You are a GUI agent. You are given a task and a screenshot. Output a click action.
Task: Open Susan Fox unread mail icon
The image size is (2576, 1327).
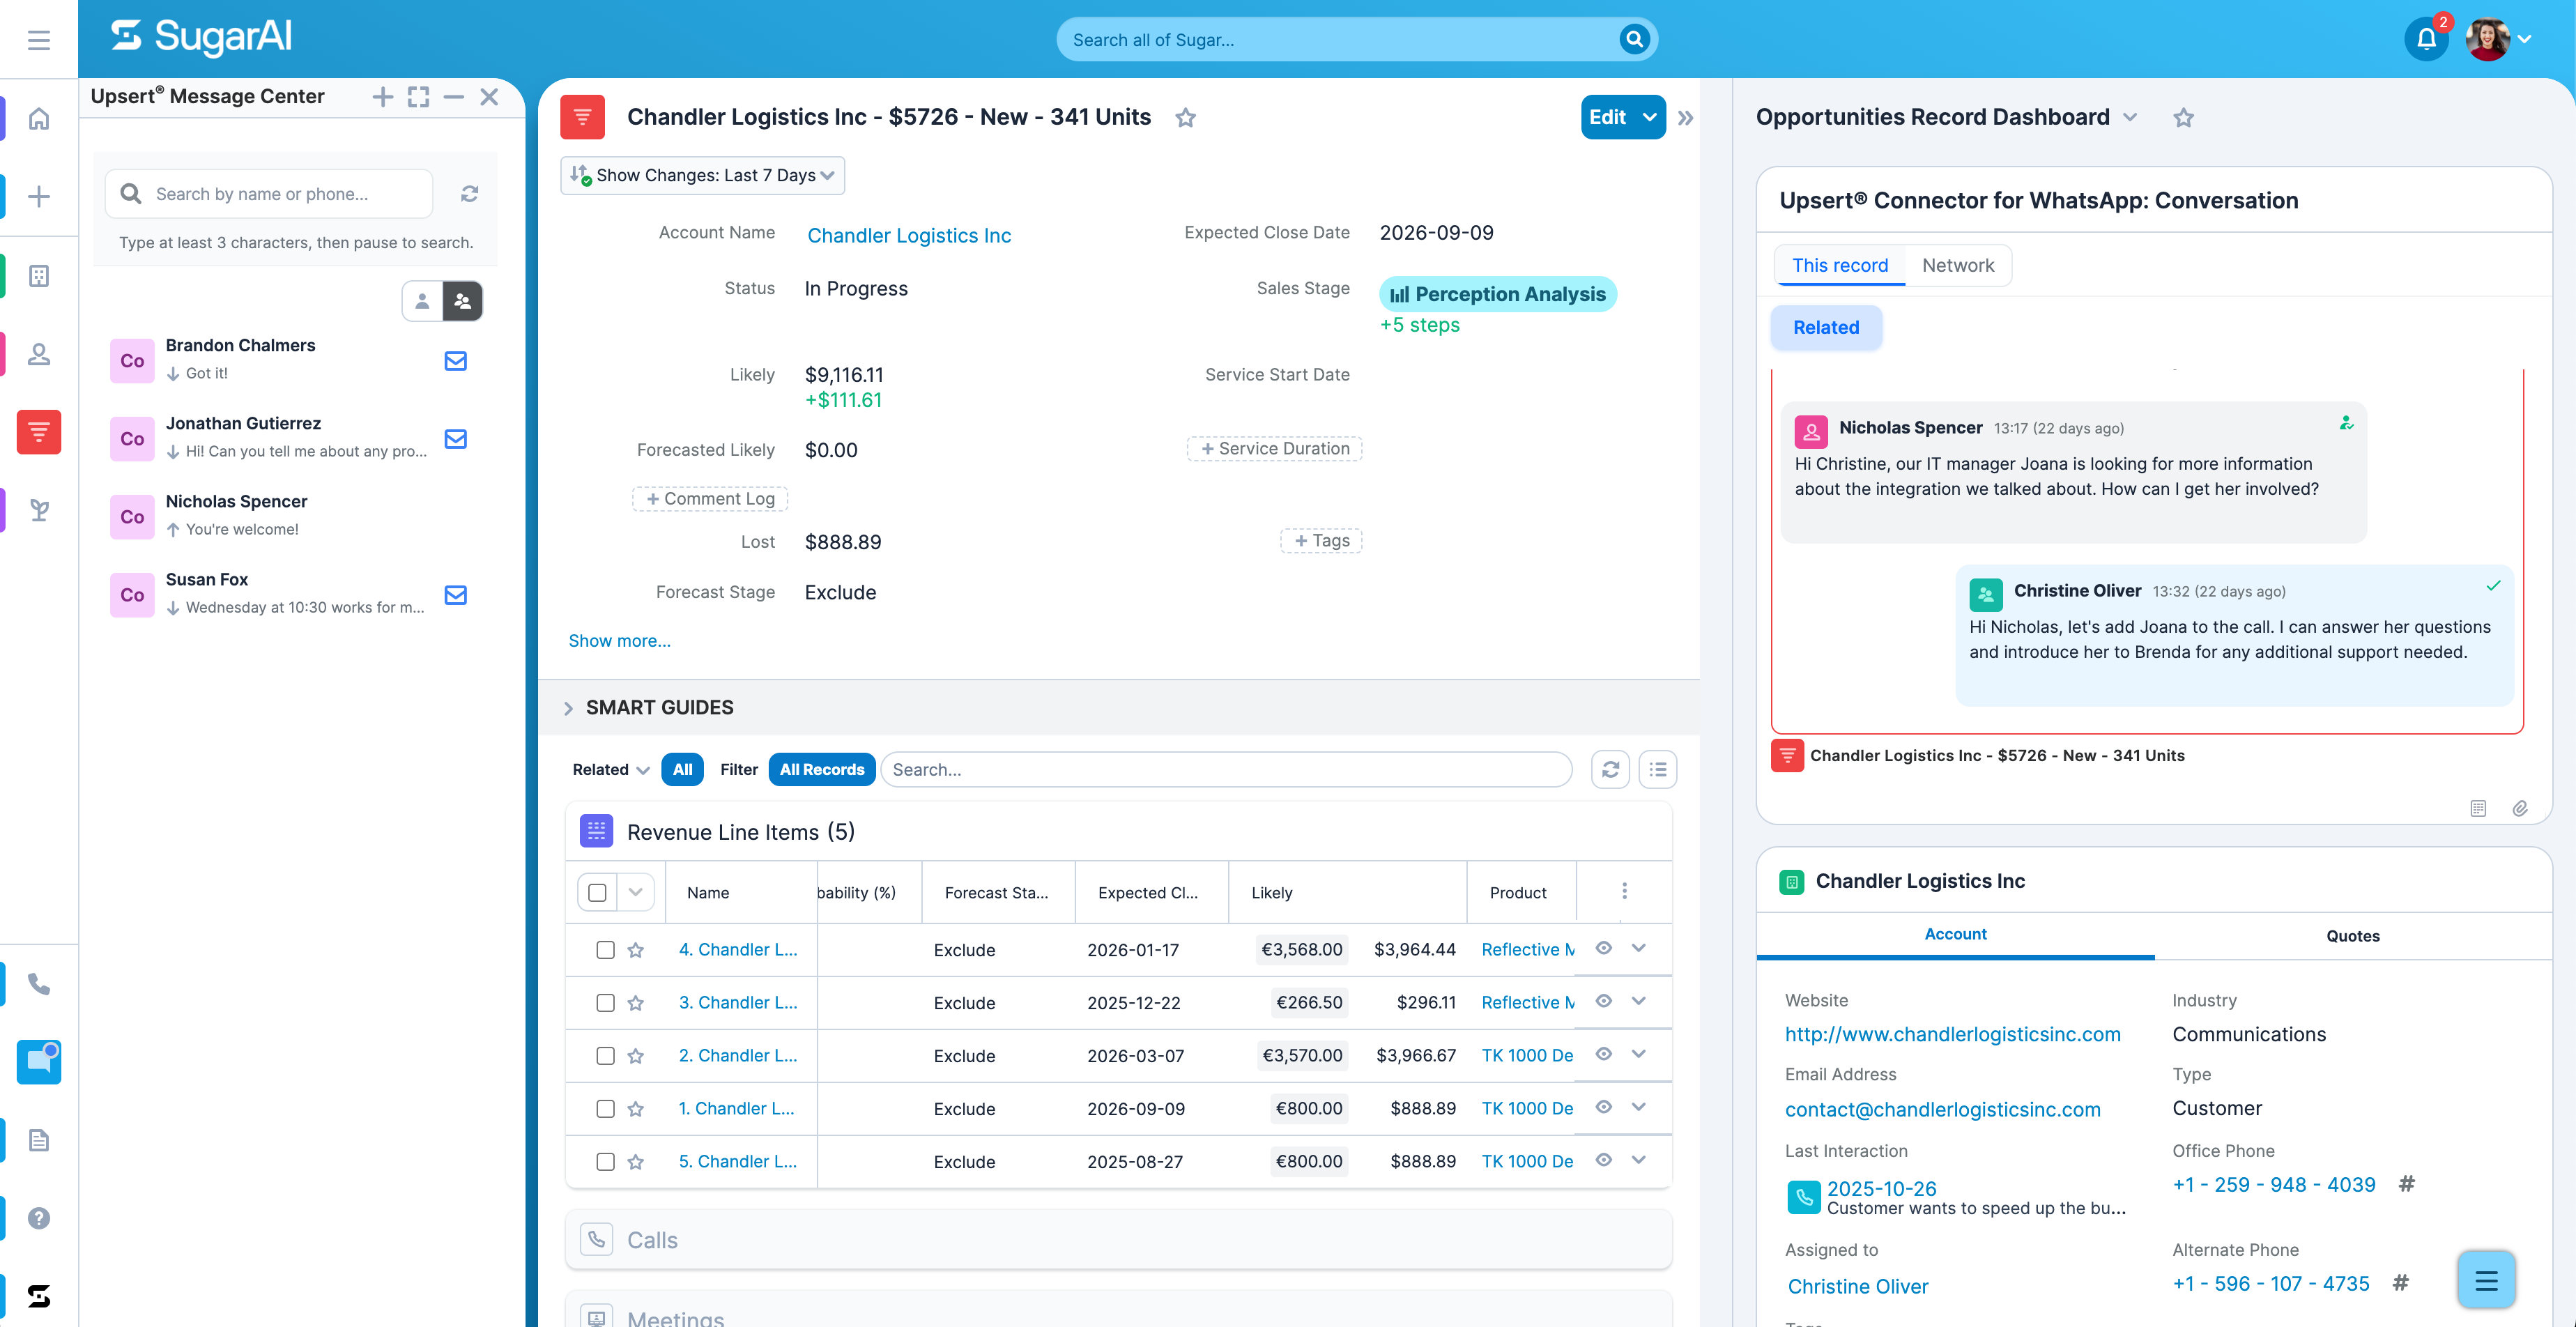click(455, 595)
